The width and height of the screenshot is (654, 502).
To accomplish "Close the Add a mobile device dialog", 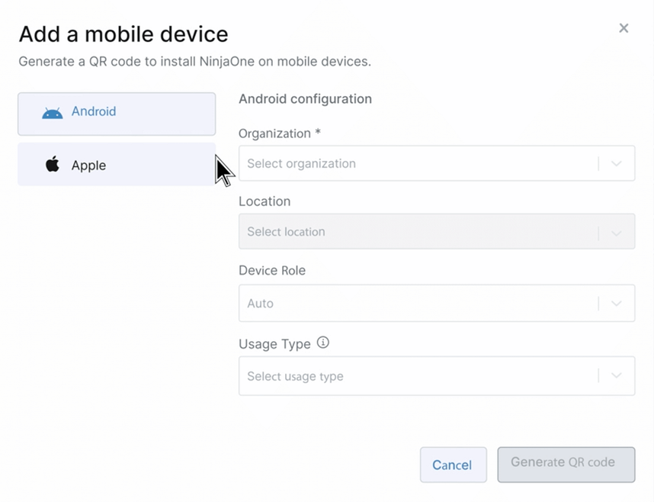I will [624, 28].
